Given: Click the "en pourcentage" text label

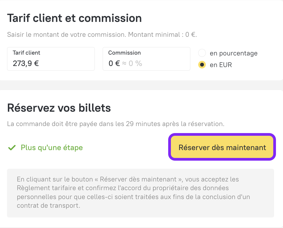Looking at the screenshot, I should (x=233, y=53).
